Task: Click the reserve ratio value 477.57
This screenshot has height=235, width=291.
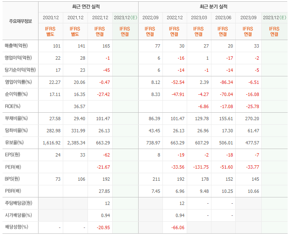Action: click(252, 143)
